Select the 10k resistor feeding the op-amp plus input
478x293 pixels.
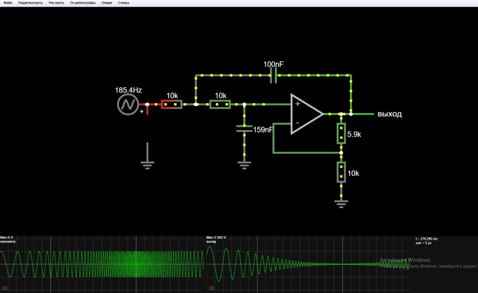[x=220, y=104]
